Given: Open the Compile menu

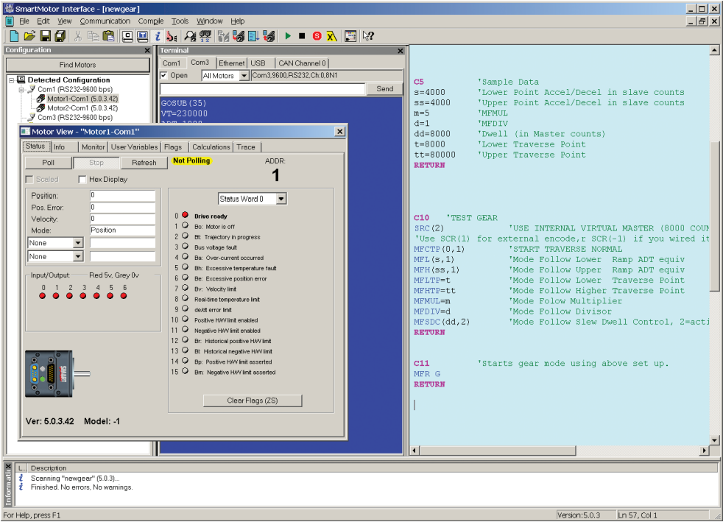Looking at the screenshot, I should [151, 21].
